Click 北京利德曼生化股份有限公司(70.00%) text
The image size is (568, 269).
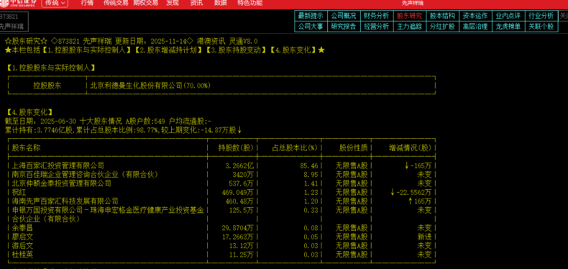(150, 86)
